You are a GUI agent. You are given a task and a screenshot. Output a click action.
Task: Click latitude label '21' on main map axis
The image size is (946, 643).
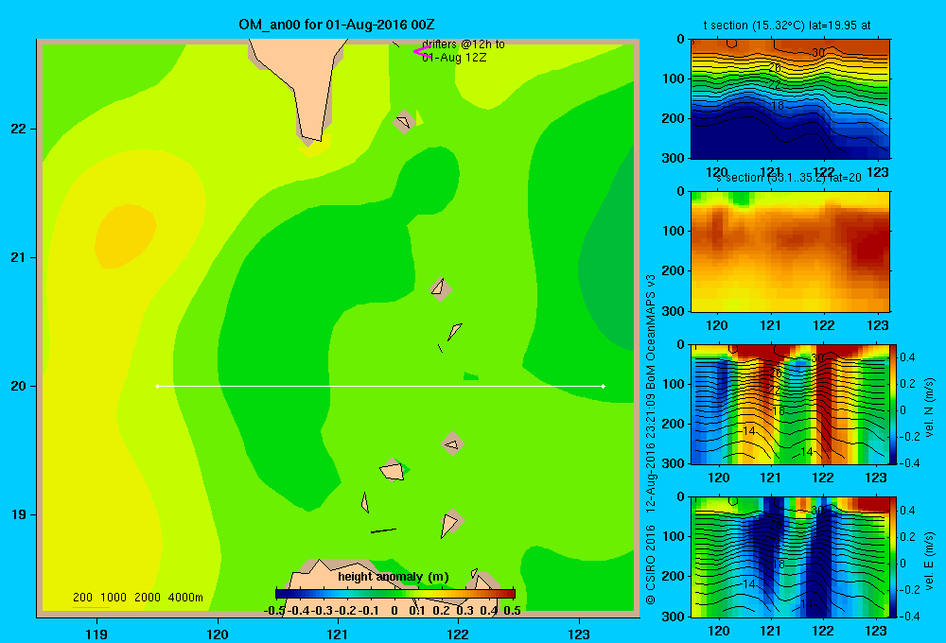pyautogui.click(x=19, y=257)
